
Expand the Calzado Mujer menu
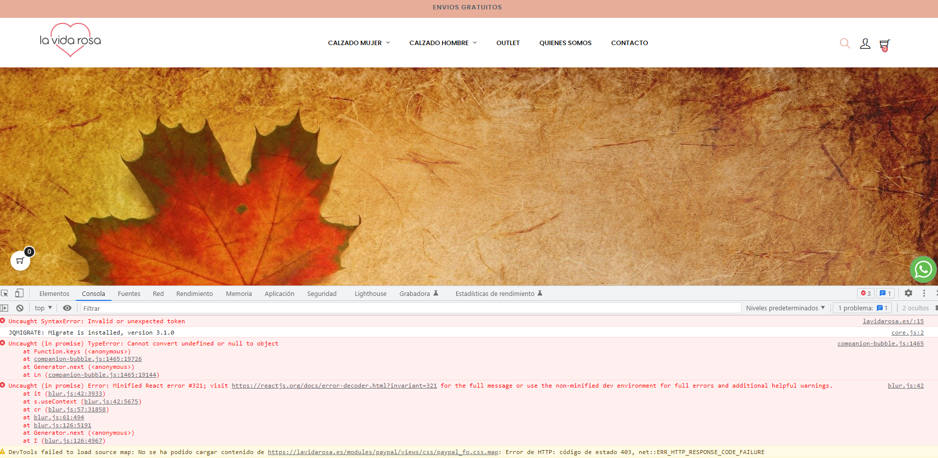[359, 43]
